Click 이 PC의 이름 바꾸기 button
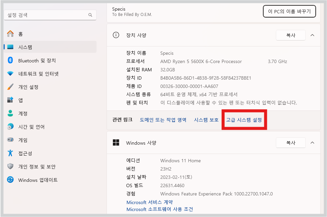 coord(289,11)
